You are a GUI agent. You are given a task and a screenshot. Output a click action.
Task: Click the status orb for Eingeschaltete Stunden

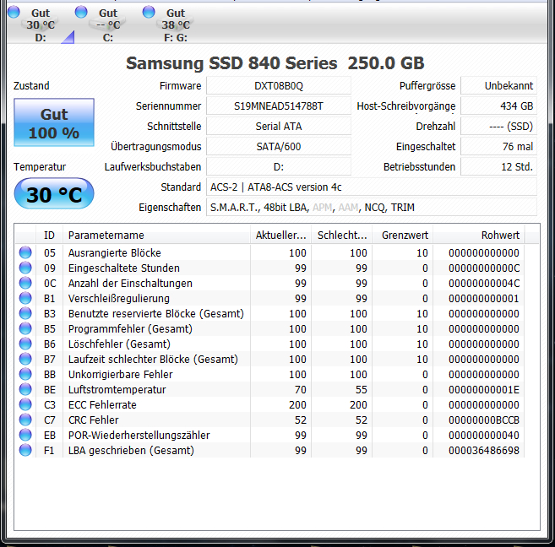[25, 268]
